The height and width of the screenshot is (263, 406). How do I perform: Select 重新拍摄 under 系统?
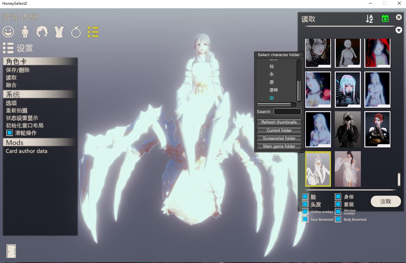(17, 111)
